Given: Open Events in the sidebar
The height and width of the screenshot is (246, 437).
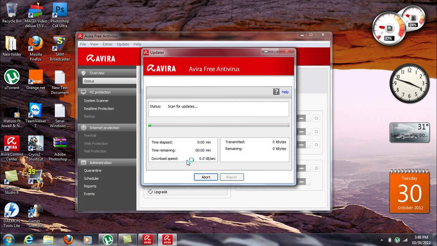Looking at the screenshot, I should [x=89, y=194].
